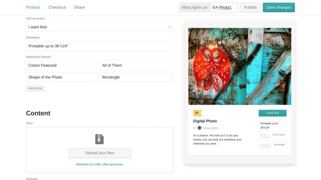
Task: Click the Shape of the Photo field
Action: [61, 77]
